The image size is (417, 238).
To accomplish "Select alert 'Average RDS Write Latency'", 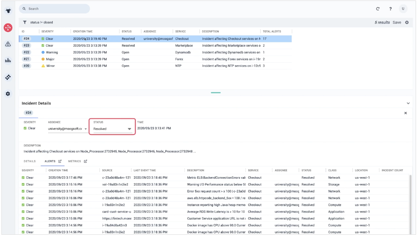I will [214, 212].
